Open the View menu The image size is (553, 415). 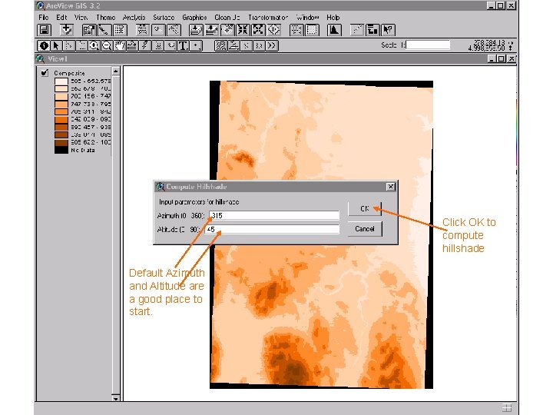coord(81,17)
